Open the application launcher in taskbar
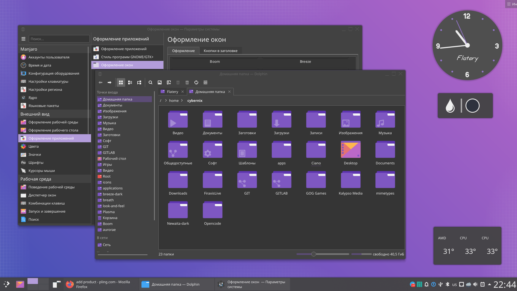Screen dimensions: 517x291 click(x=6, y=284)
